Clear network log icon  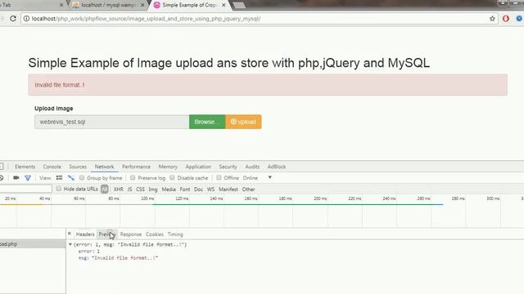[x=2, y=178]
